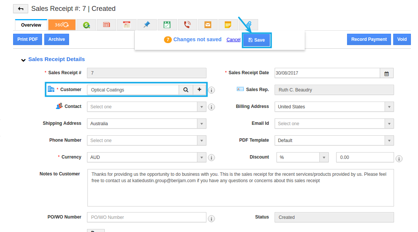Open the yellow sticky notes tab
Image resolution: width=418 pixels, height=232 pixels.
[228, 25]
